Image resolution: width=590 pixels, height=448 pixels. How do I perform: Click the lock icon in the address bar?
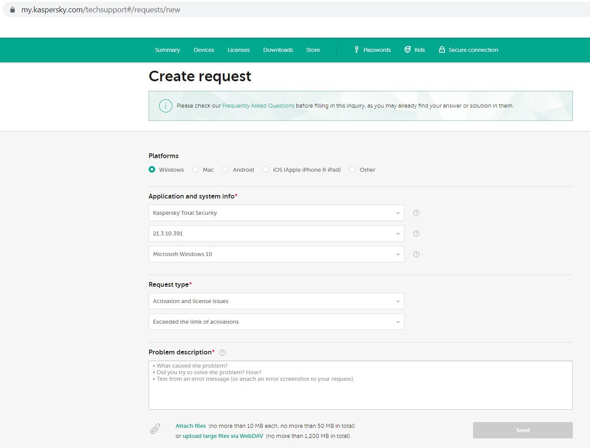12,10
